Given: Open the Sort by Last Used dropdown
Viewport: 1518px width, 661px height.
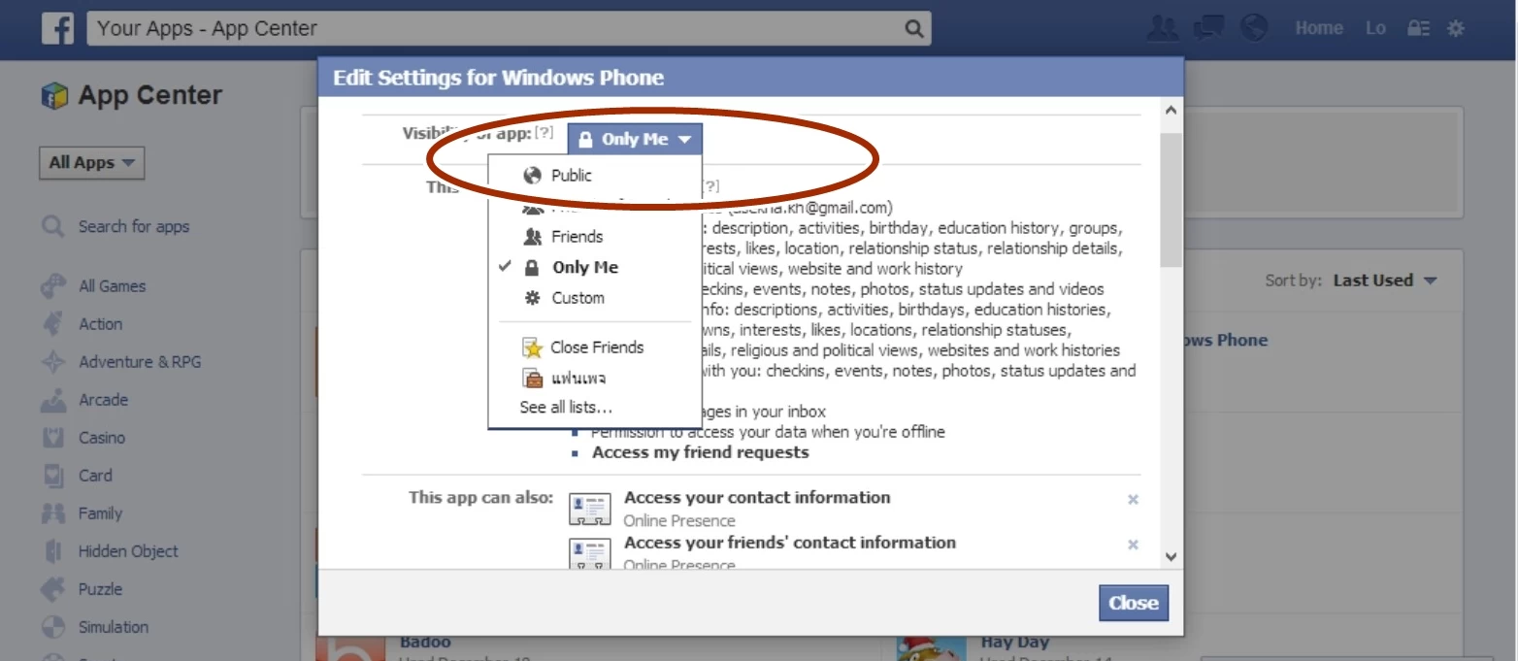Looking at the screenshot, I should click(x=1385, y=281).
